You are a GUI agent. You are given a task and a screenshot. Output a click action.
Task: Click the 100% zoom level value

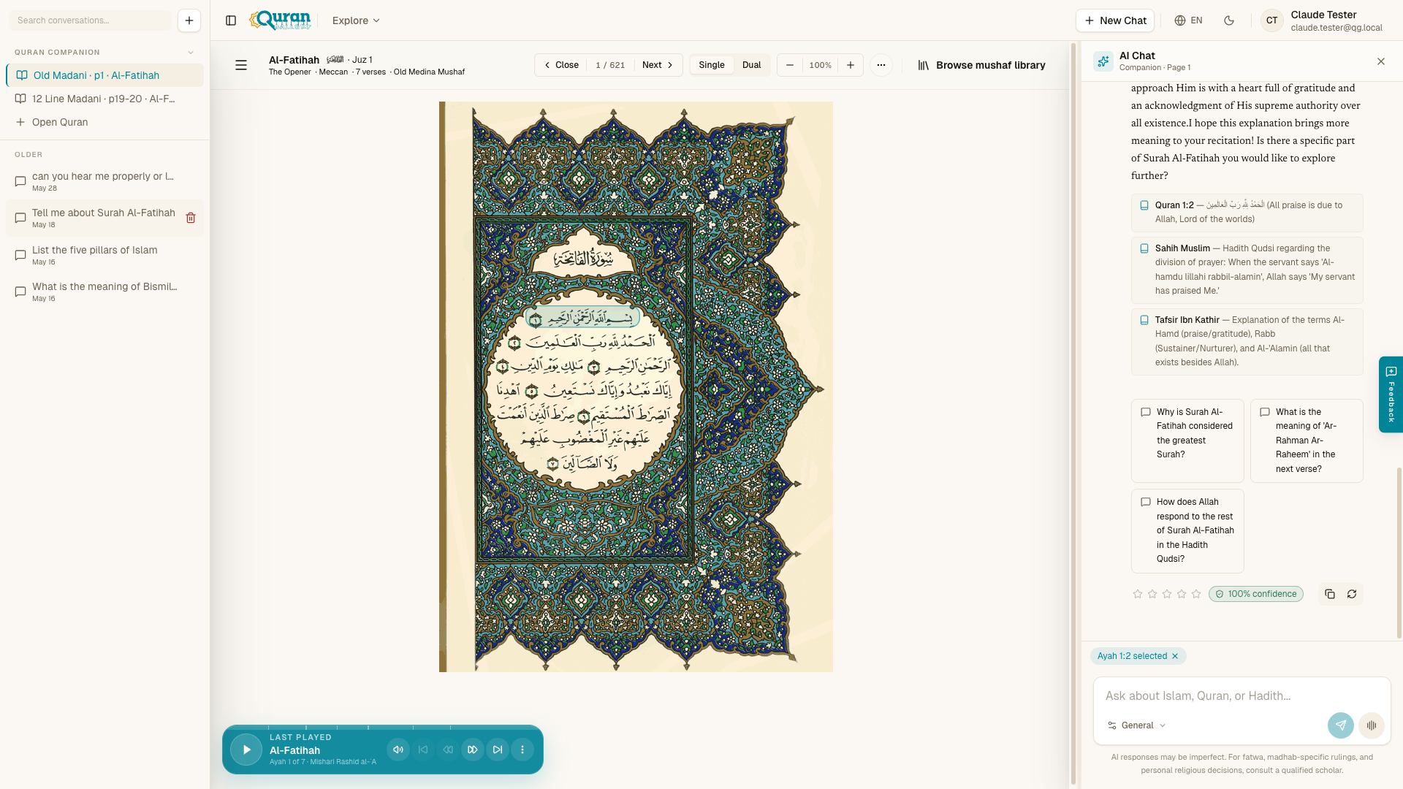[820, 65]
